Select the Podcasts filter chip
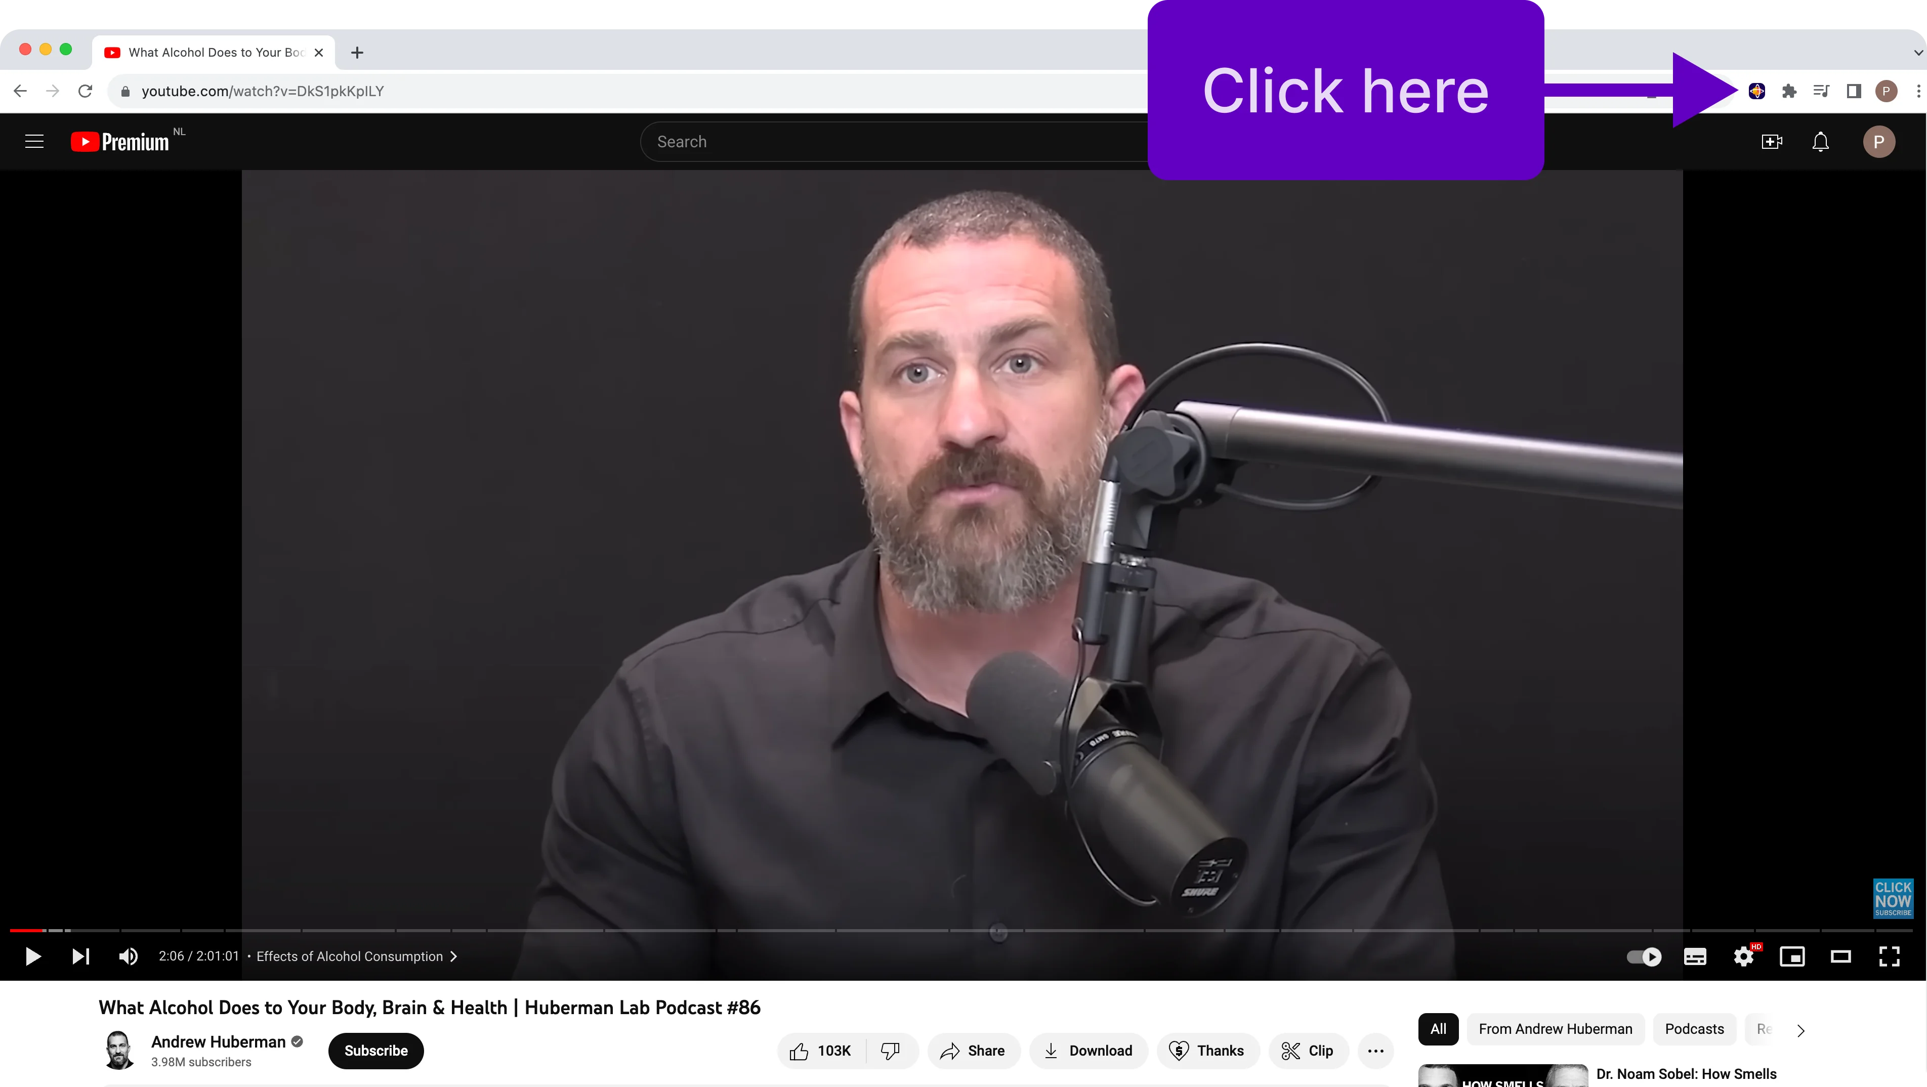Viewport: 1927px width, 1087px height. (x=1694, y=1029)
